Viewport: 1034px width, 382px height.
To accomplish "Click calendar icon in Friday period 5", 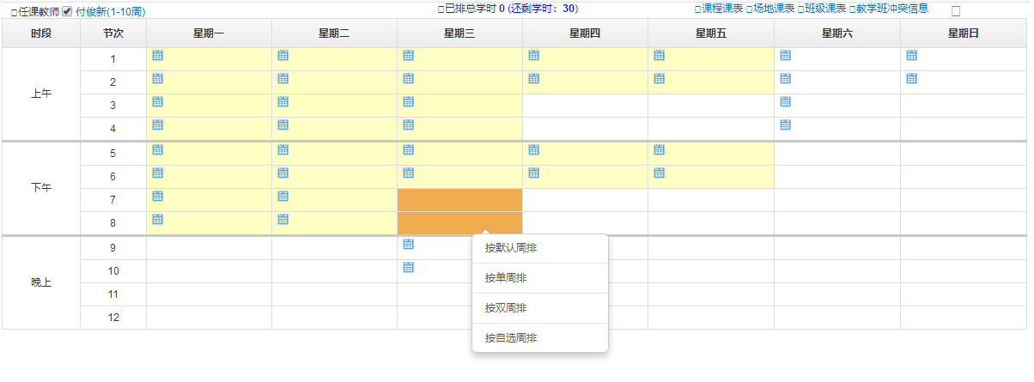I will (659, 149).
